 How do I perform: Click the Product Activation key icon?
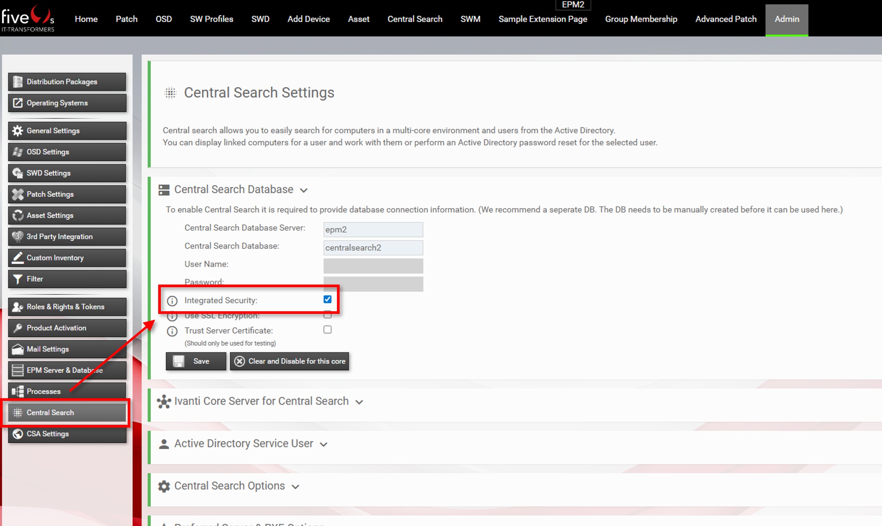pyautogui.click(x=18, y=328)
